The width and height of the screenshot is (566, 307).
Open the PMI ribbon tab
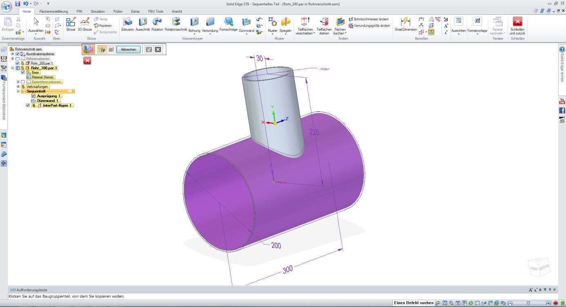point(79,11)
